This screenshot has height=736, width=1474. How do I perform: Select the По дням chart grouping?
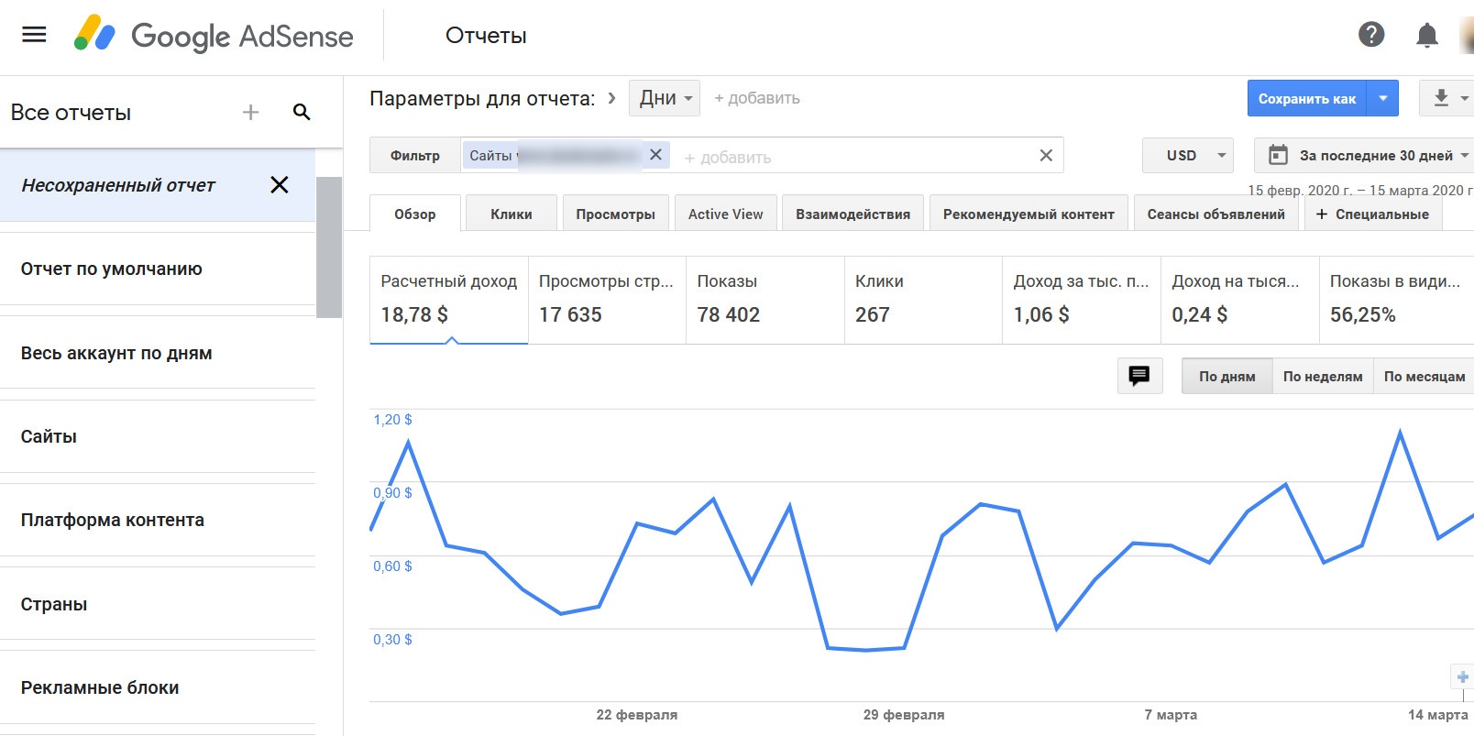coord(1226,377)
